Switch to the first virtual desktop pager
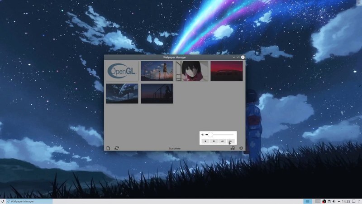The image size is (362, 204). [308, 201]
